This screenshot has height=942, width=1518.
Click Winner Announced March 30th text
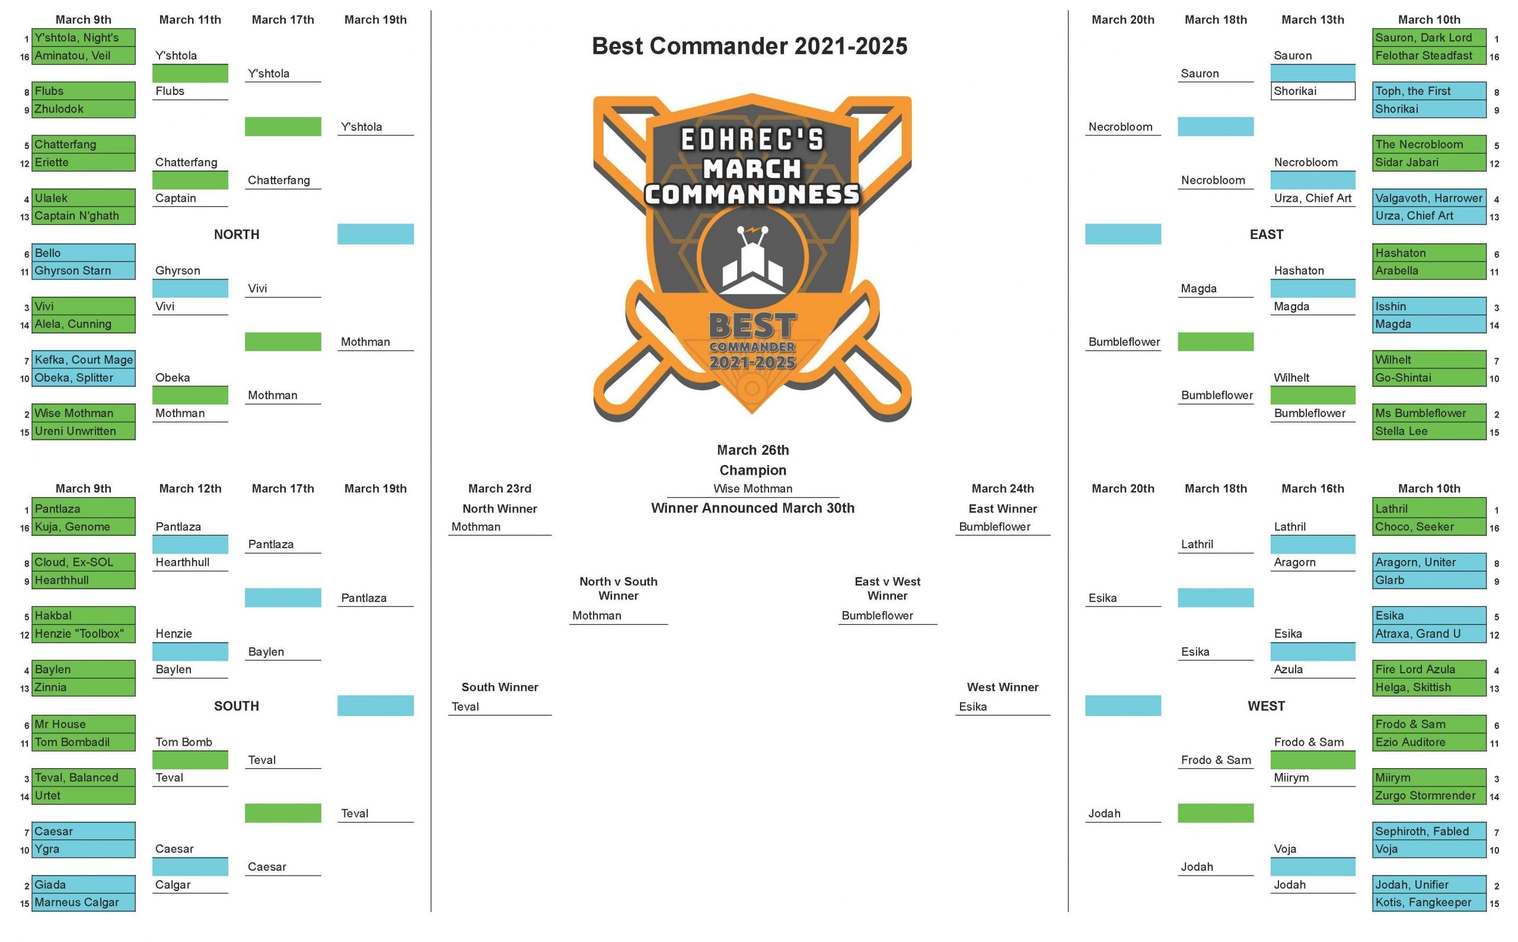[752, 508]
